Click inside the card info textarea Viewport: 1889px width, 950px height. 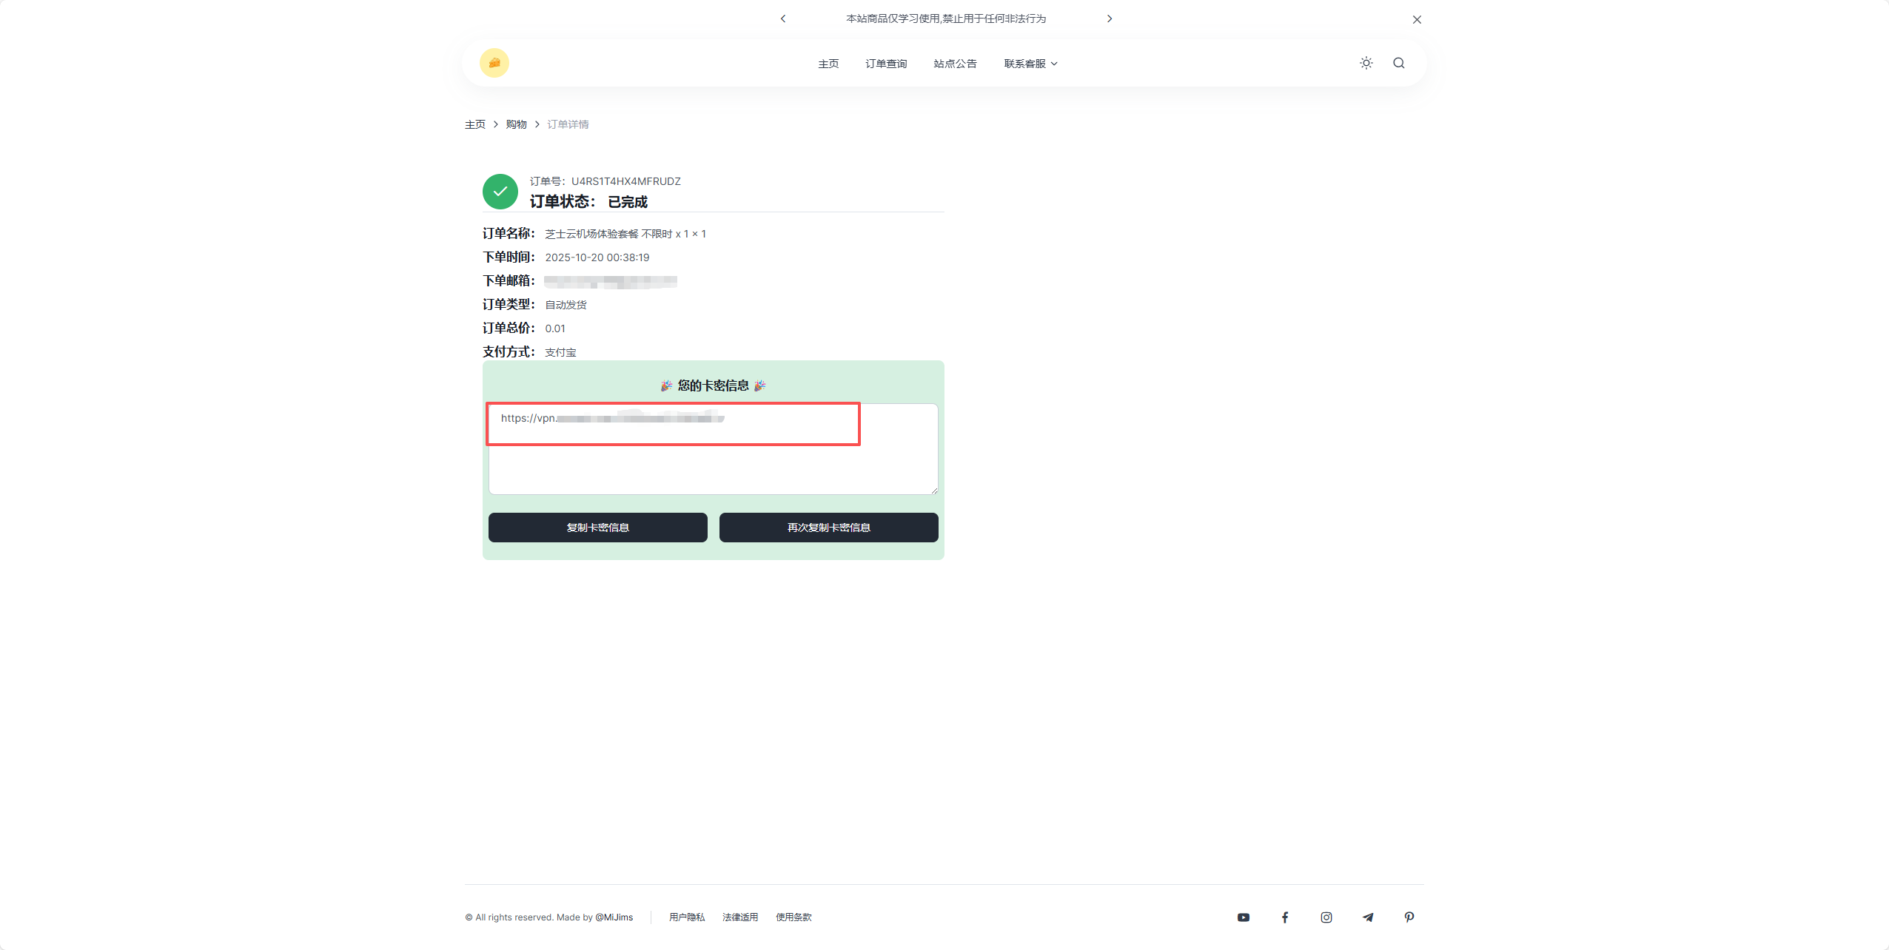coord(712,466)
